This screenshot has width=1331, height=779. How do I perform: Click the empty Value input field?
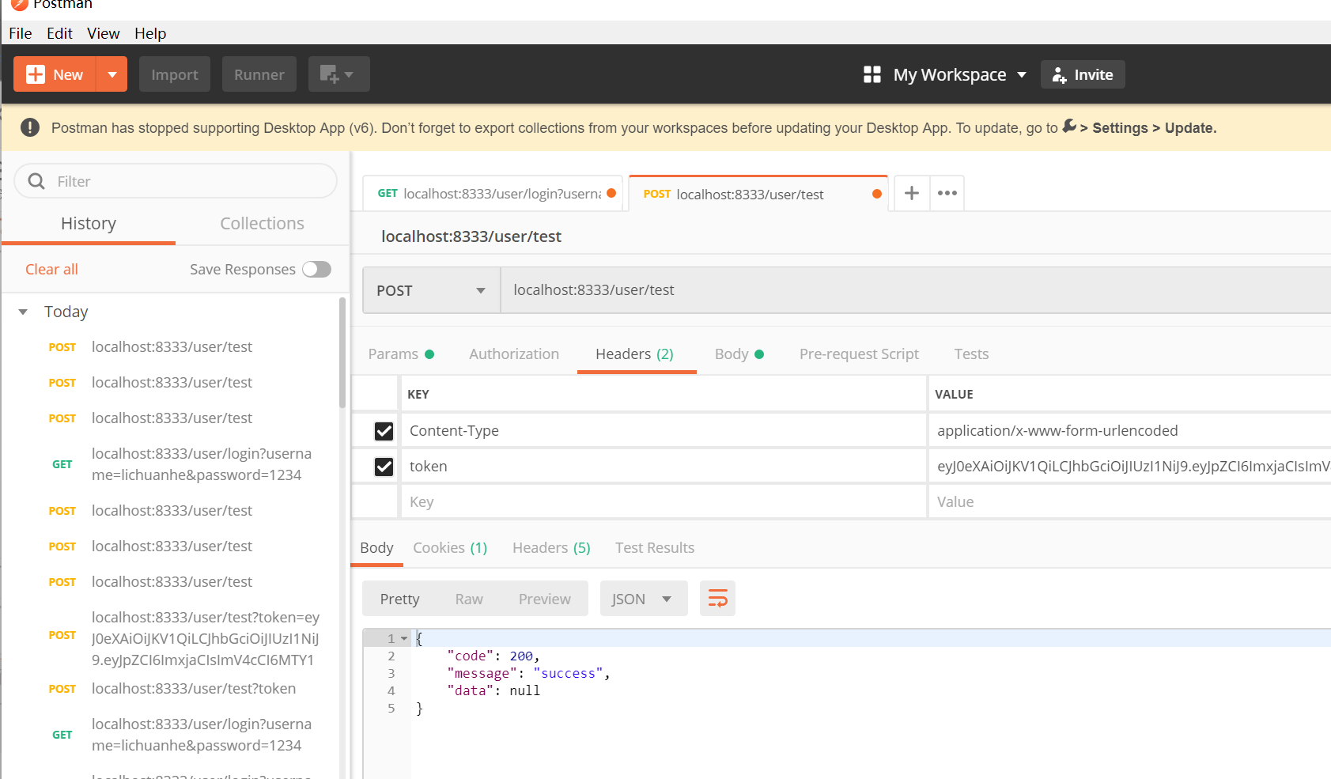(1130, 502)
